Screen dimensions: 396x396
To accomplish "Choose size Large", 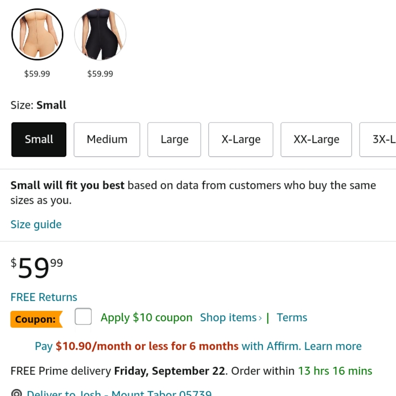I will 174,139.
